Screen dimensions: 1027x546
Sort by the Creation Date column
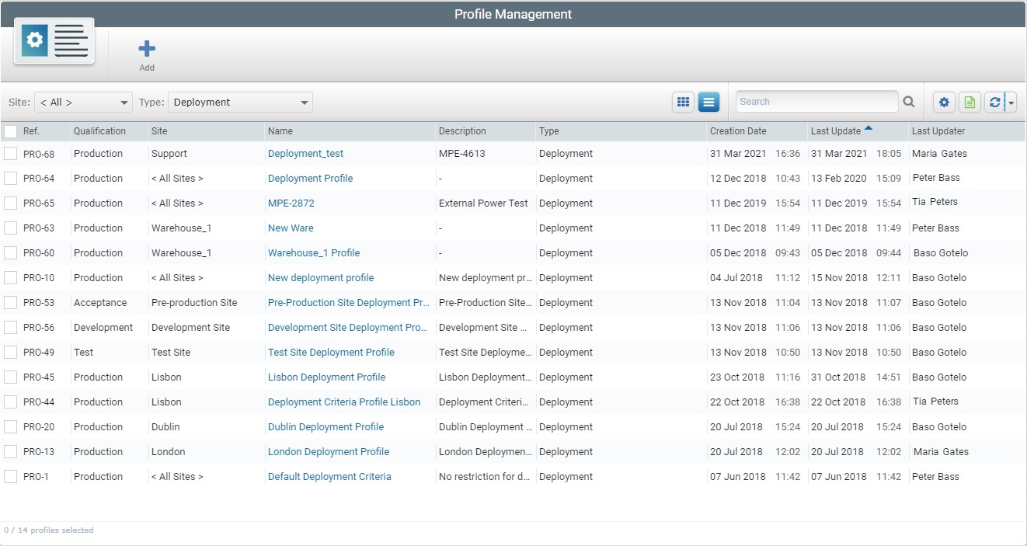pyautogui.click(x=738, y=130)
